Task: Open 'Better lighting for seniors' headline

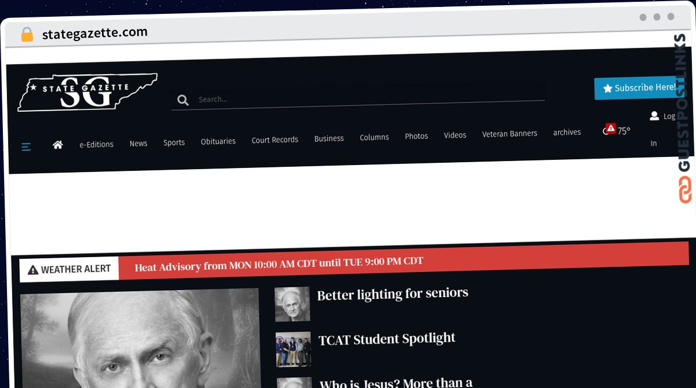Action: [x=393, y=294]
